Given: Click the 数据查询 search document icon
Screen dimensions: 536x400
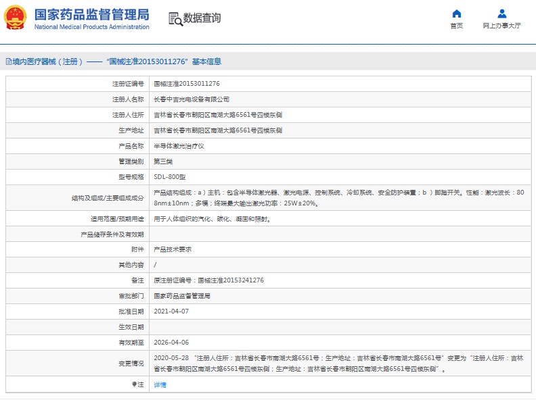Looking at the screenshot, I should [176, 19].
